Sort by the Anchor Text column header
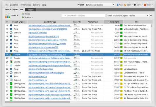 pyautogui.click(x=92, y=22)
